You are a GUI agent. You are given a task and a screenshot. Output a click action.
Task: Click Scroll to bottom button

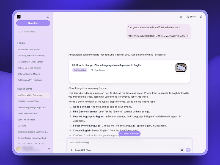pyautogui.click(x=130, y=134)
